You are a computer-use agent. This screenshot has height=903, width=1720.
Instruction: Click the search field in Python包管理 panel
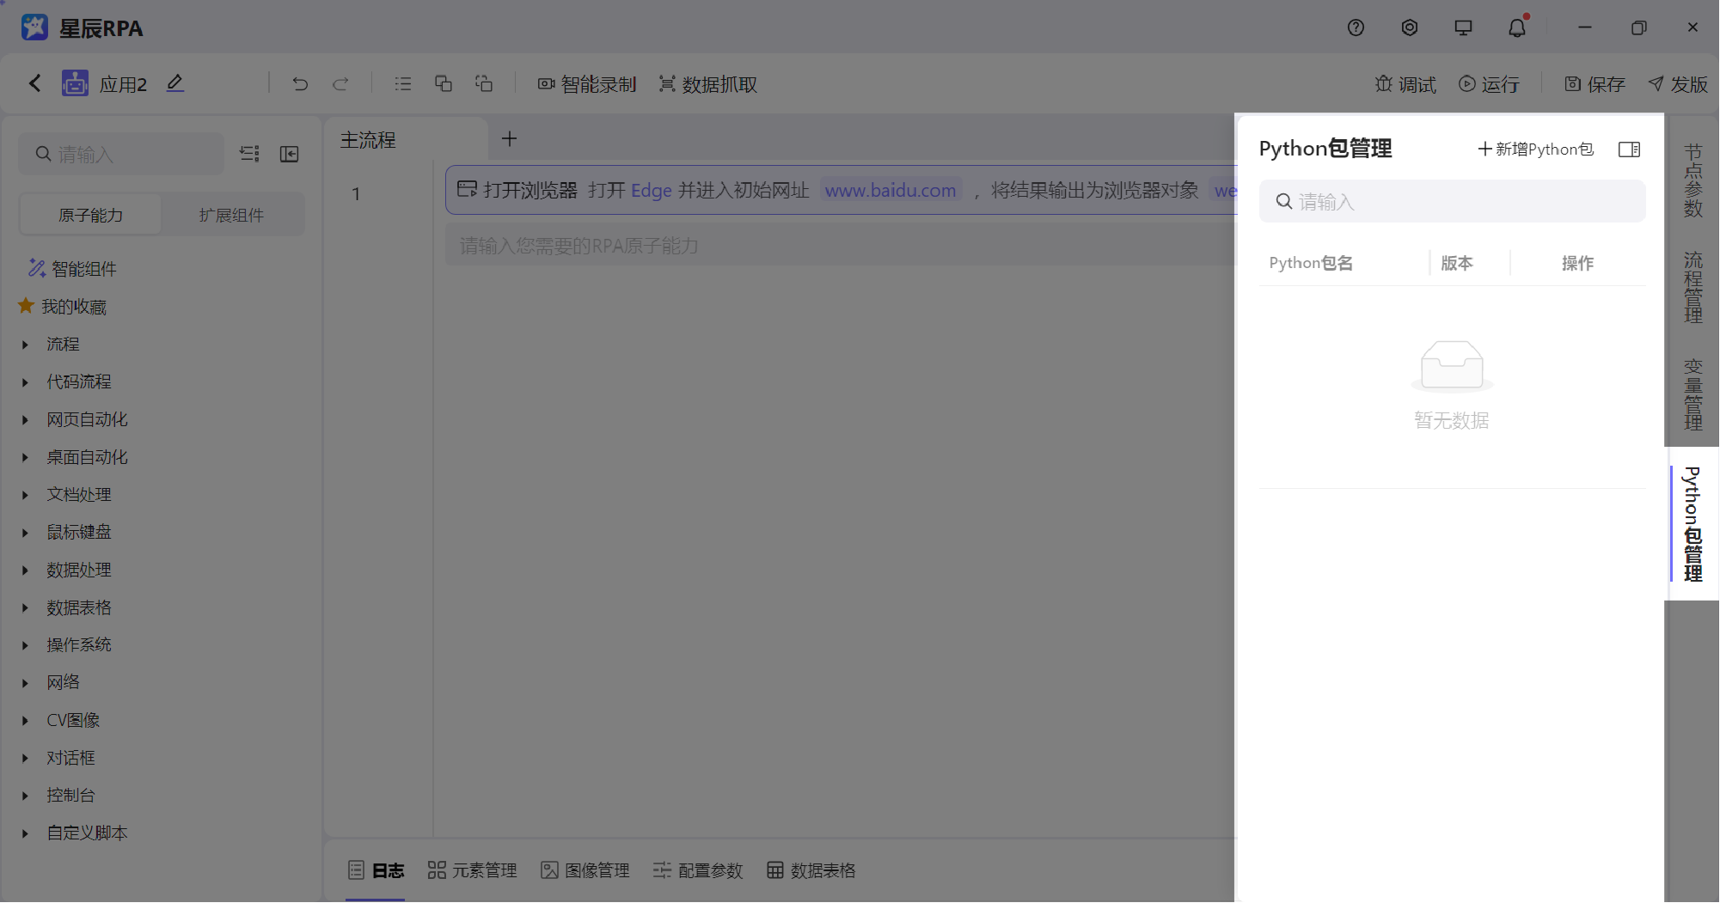pyautogui.click(x=1452, y=201)
